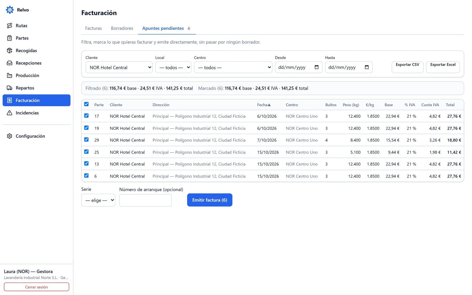Viewport: 472px width, 295px height.
Task: Click the Incidencias warning triangle icon
Action: pyautogui.click(x=9, y=113)
